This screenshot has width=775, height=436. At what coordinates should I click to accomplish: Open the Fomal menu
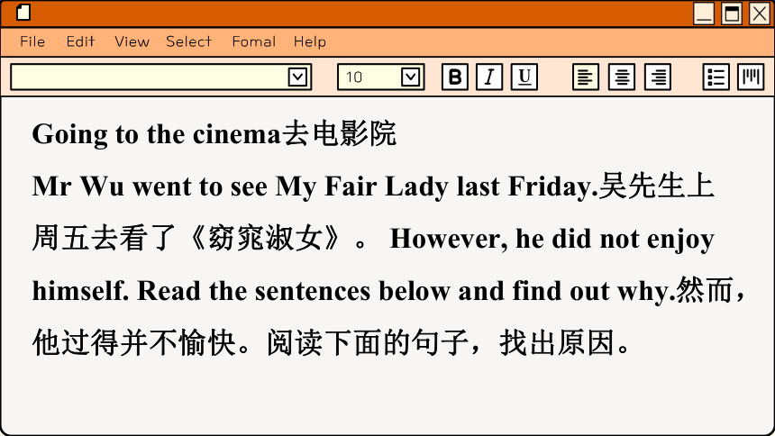pos(254,41)
